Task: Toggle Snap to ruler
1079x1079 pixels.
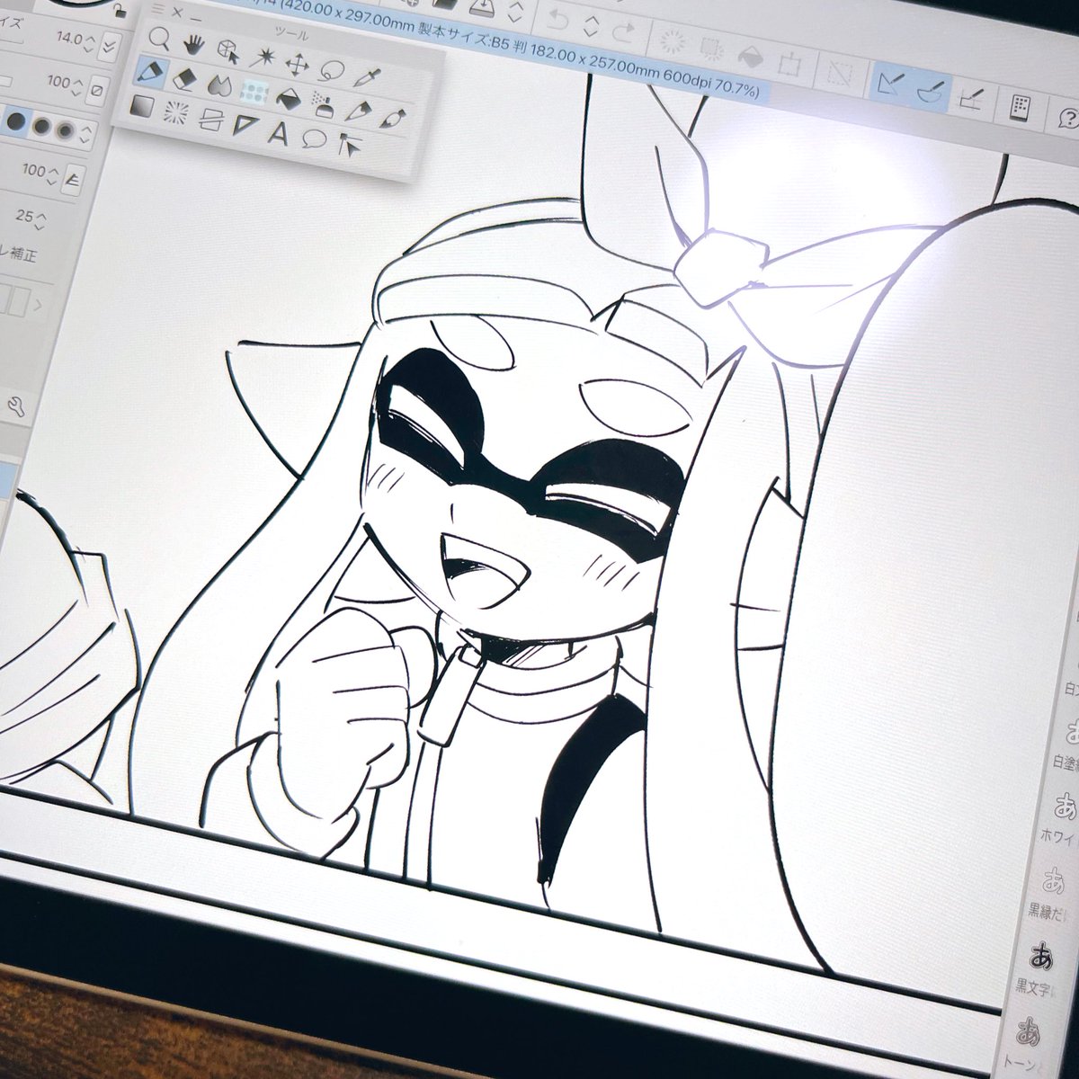Action: [892, 84]
